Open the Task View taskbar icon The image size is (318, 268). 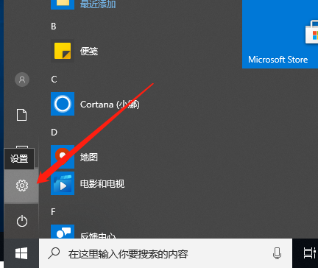(x=309, y=253)
